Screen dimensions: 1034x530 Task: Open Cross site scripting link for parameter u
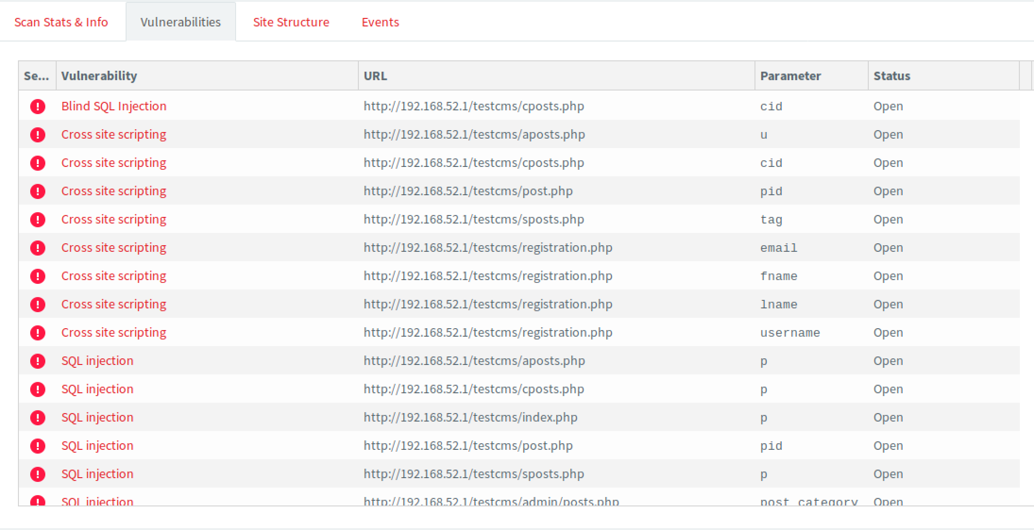[114, 134]
